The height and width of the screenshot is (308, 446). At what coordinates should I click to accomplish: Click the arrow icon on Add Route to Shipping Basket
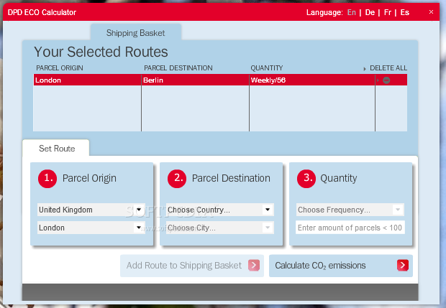[254, 266]
